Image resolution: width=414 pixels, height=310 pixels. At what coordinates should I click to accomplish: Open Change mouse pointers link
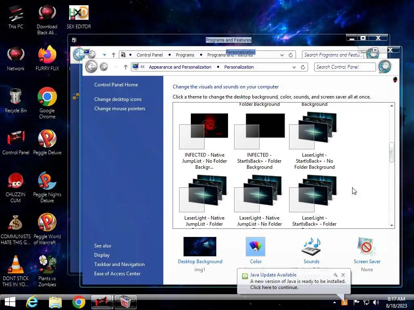(x=120, y=108)
